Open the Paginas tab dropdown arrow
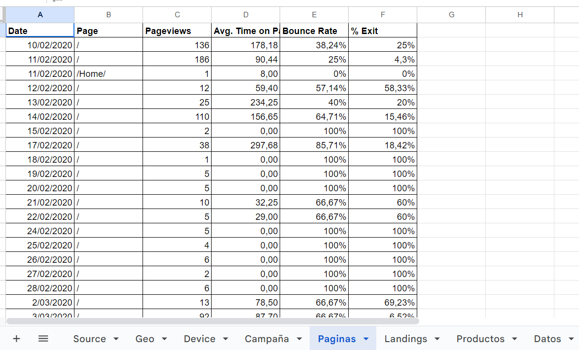This screenshot has width=579, height=350. pyautogui.click(x=366, y=339)
